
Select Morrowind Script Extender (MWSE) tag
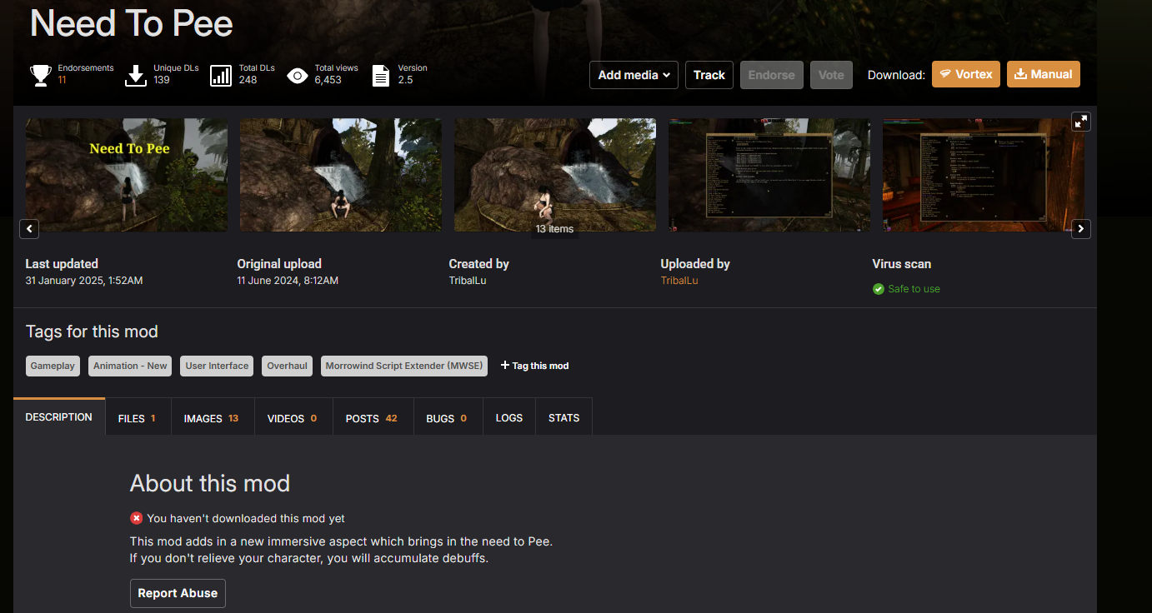(404, 366)
